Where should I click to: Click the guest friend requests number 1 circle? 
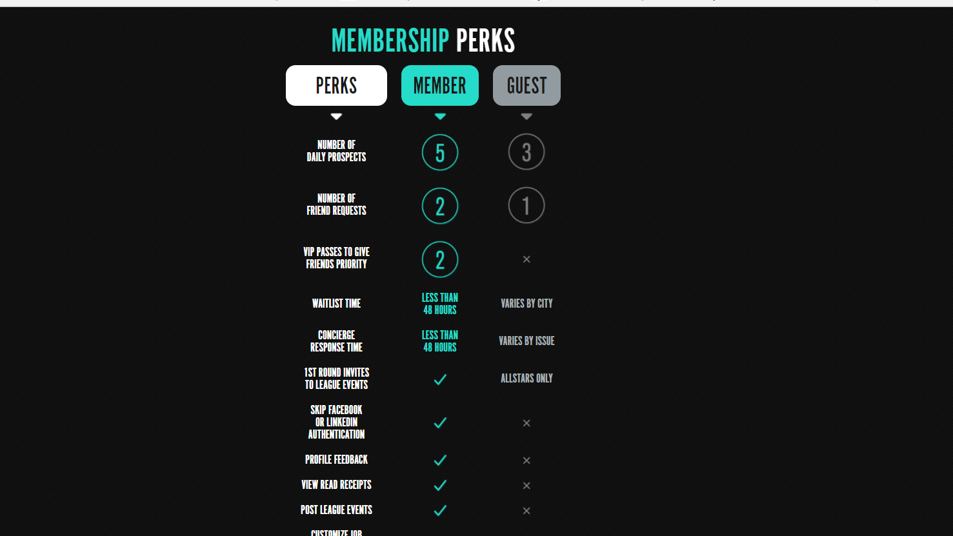(x=527, y=205)
